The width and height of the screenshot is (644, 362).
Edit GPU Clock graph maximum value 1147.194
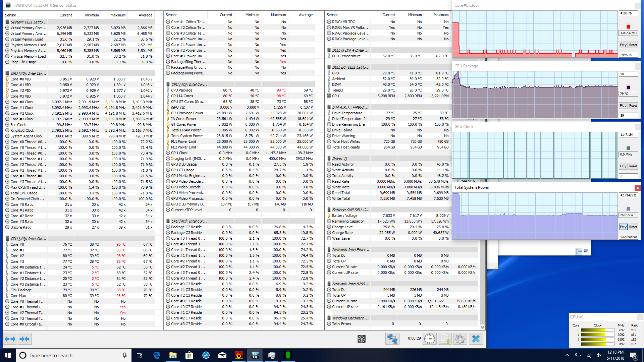[628, 135]
